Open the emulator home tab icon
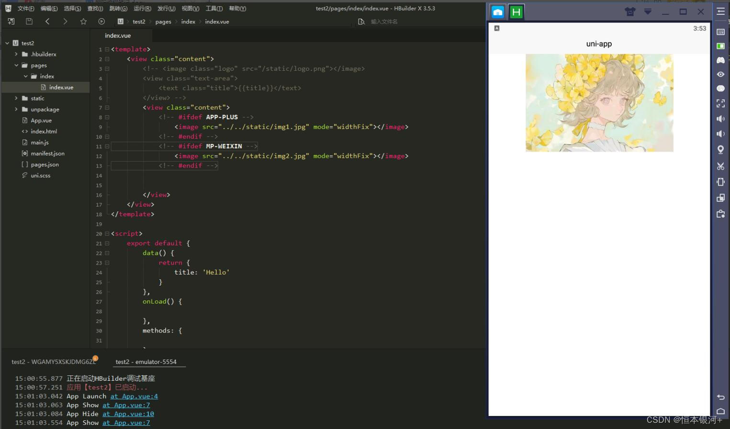 (498, 12)
